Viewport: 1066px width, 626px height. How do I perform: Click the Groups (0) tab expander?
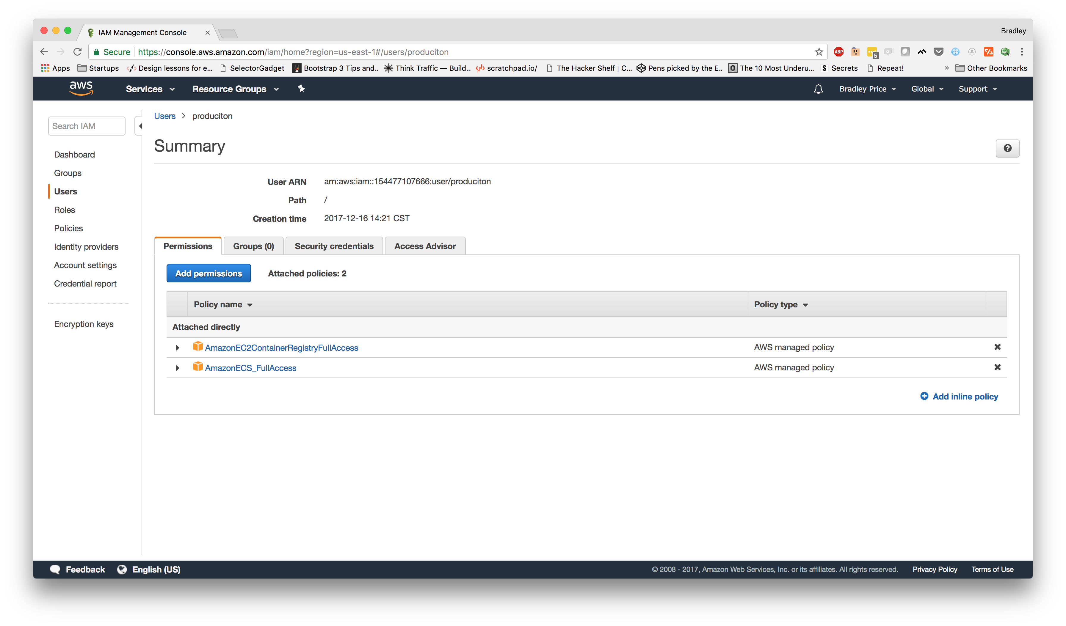tap(253, 245)
